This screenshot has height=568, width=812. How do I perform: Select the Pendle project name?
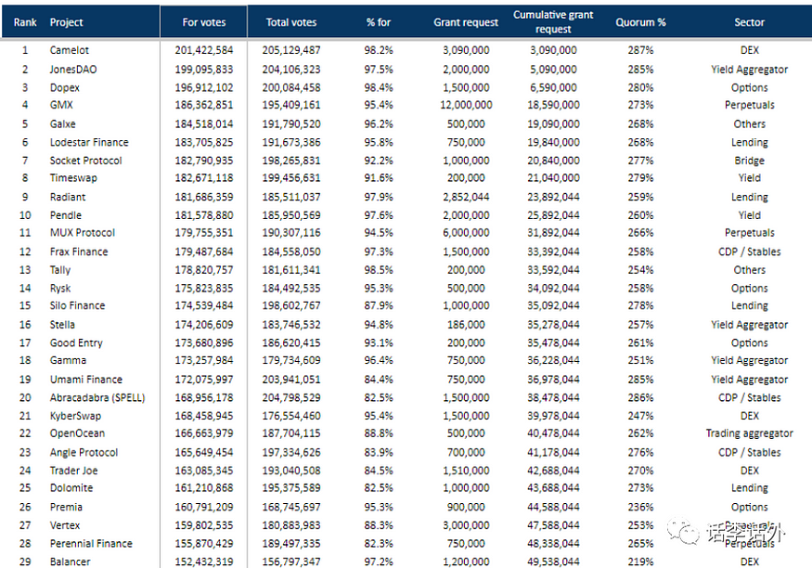click(x=66, y=215)
